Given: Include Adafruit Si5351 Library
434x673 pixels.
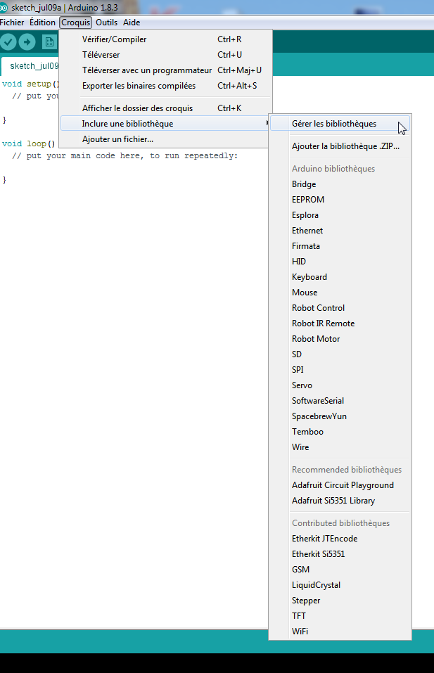Looking at the screenshot, I should (x=340, y=501).
